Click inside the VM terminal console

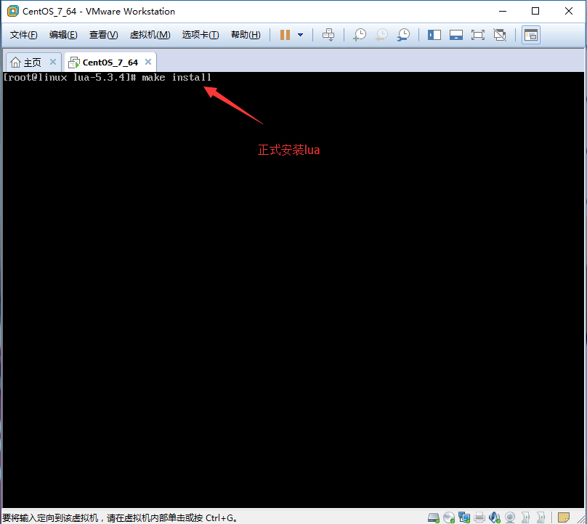click(x=293, y=290)
